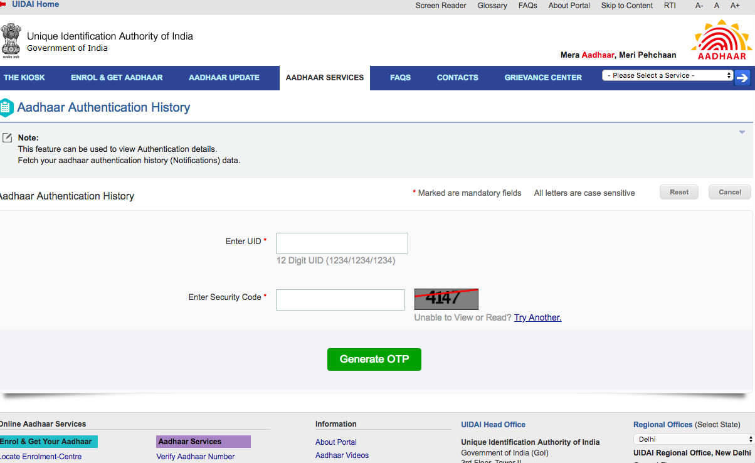Viewport: 755px width, 463px height.
Task: Open the Verify Aadhaar Number link
Action: [x=195, y=456]
